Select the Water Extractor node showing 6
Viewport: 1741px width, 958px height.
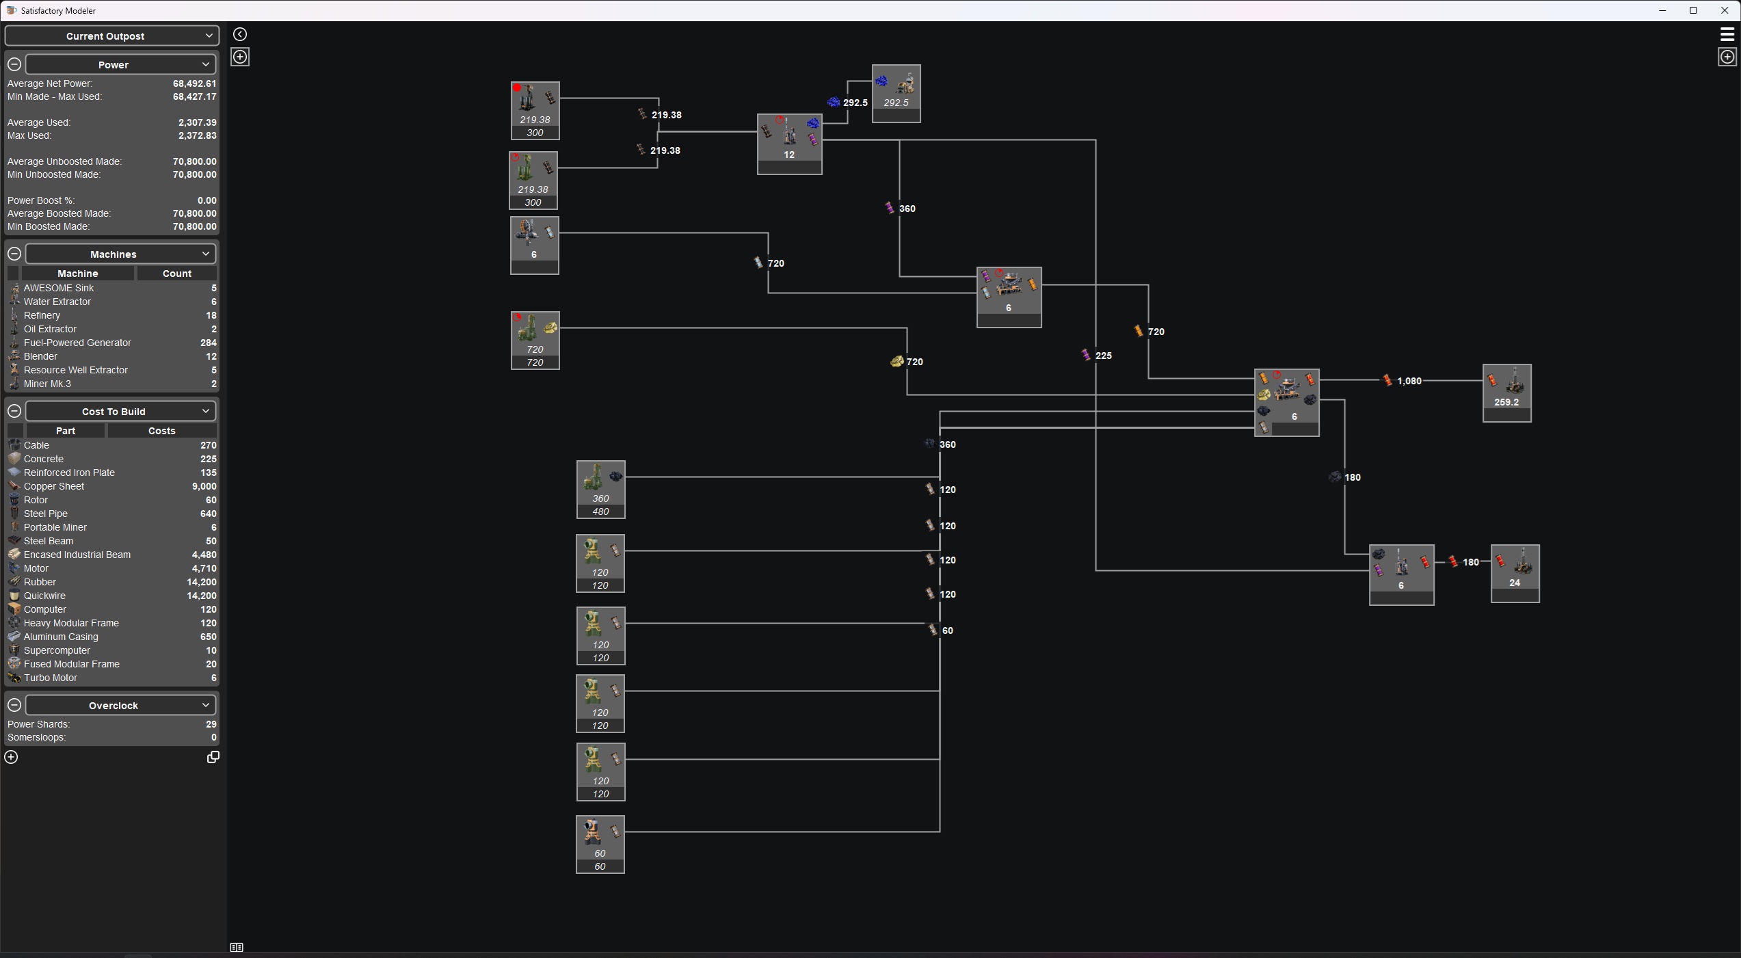(534, 245)
